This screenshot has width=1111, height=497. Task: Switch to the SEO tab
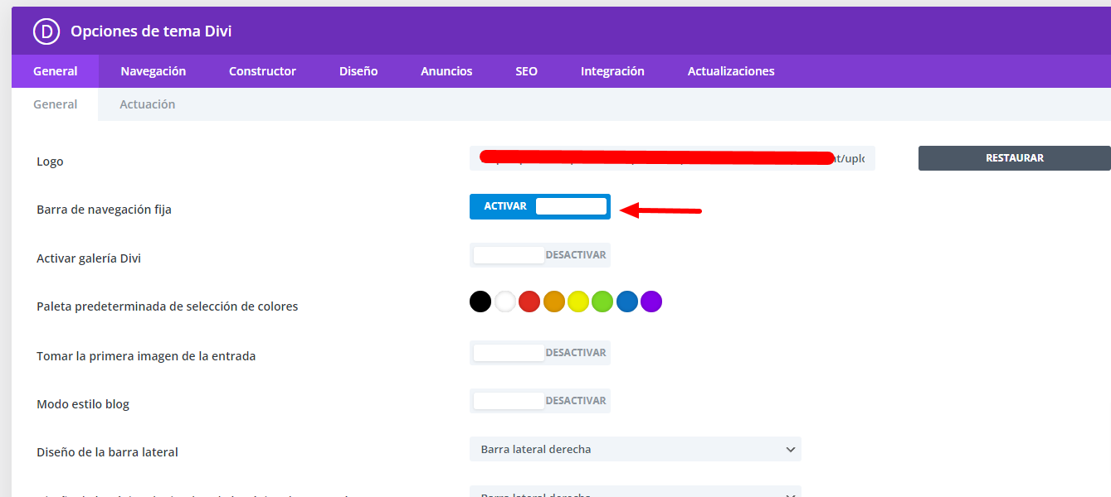tap(526, 71)
